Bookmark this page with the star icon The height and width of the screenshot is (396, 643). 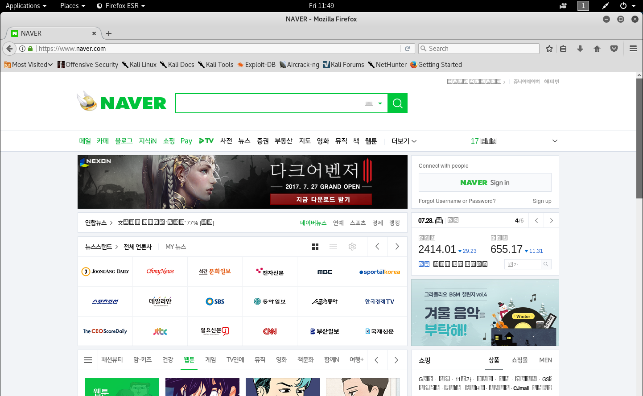pyautogui.click(x=549, y=49)
